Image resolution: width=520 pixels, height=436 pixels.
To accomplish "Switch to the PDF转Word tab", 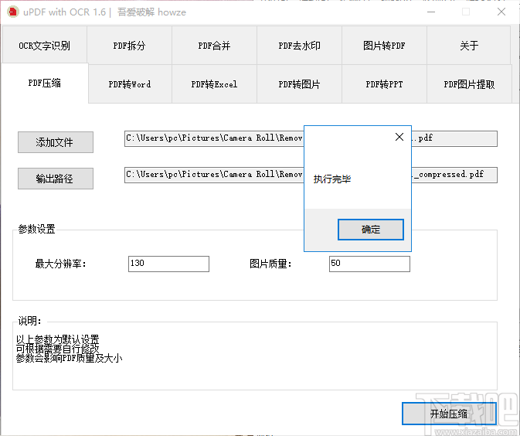I will point(130,84).
